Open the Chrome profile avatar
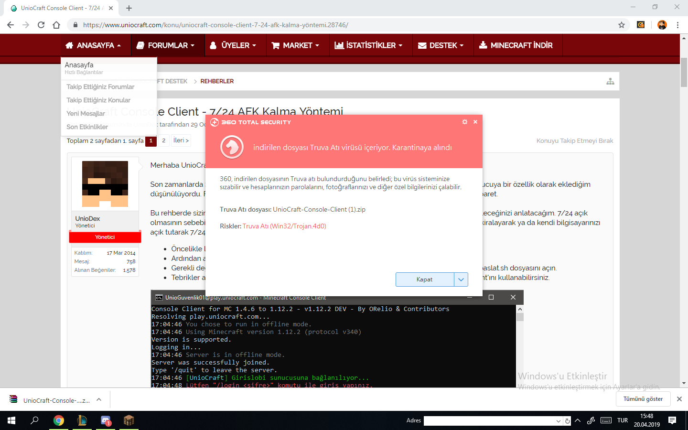This screenshot has width=688, height=430. (x=662, y=25)
